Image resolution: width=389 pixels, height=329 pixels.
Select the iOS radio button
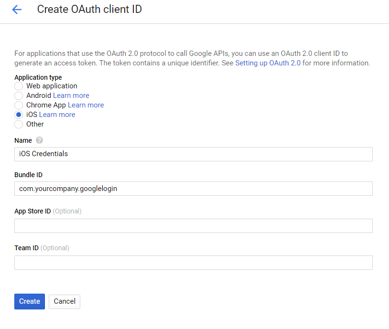tap(19, 115)
